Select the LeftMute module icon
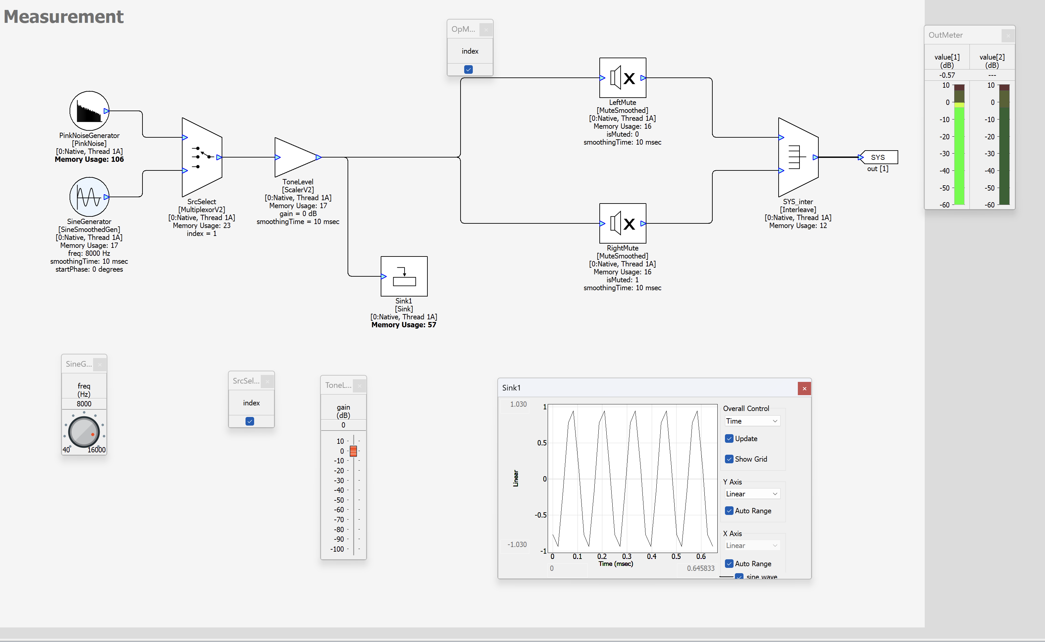1045x642 pixels. (x=623, y=78)
